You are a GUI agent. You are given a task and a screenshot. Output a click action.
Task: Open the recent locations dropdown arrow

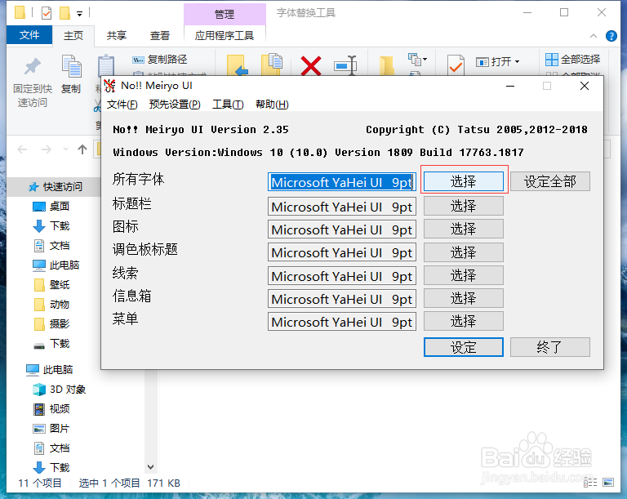(65, 149)
